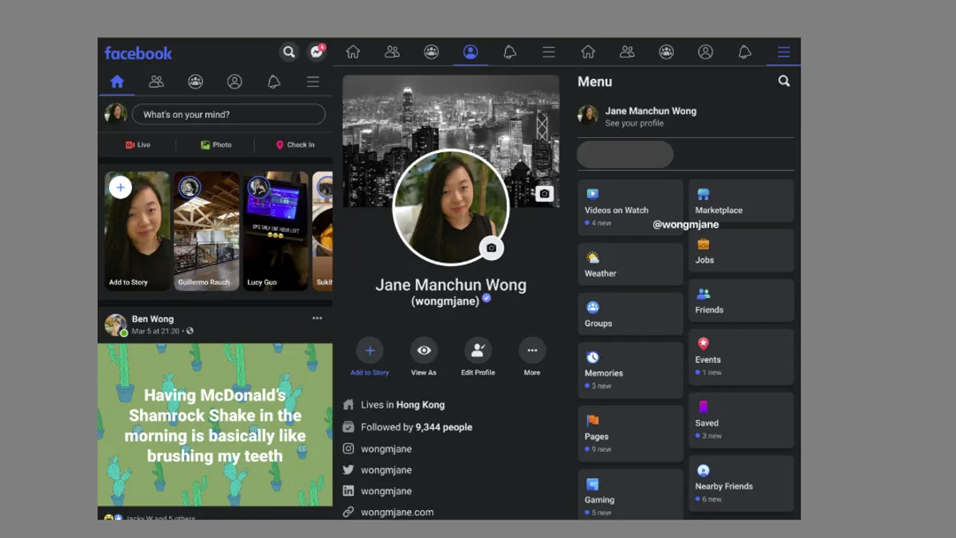956x538 pixels.
Task: Click the facebook logo
Action: [138, 53]
